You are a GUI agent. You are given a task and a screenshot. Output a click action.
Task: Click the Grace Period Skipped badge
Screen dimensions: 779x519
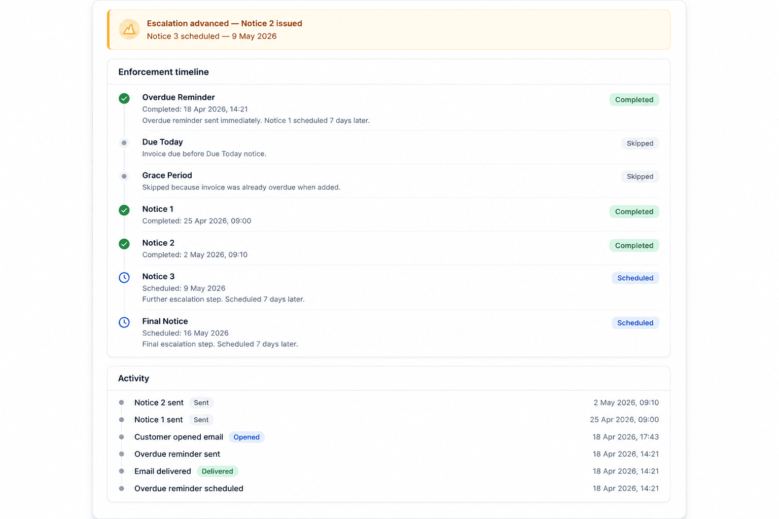[x=640, y=176]
